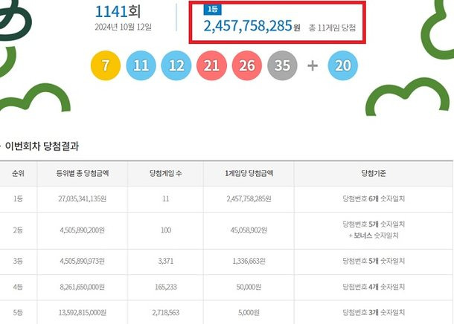Click the bonus ball number 20
This screenshot has width=454, height=324.
[x=343, y=65]
